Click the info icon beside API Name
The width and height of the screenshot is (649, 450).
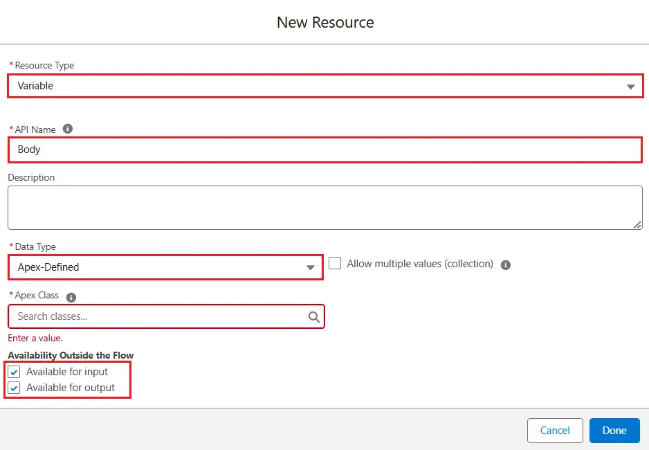tap(68, 129)
